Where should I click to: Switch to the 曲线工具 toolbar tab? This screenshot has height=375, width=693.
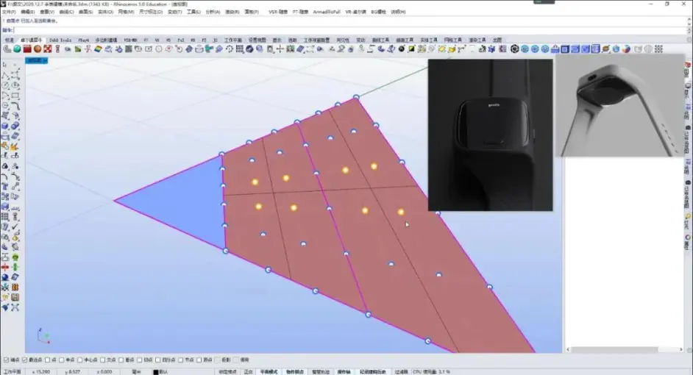[380, 40]
